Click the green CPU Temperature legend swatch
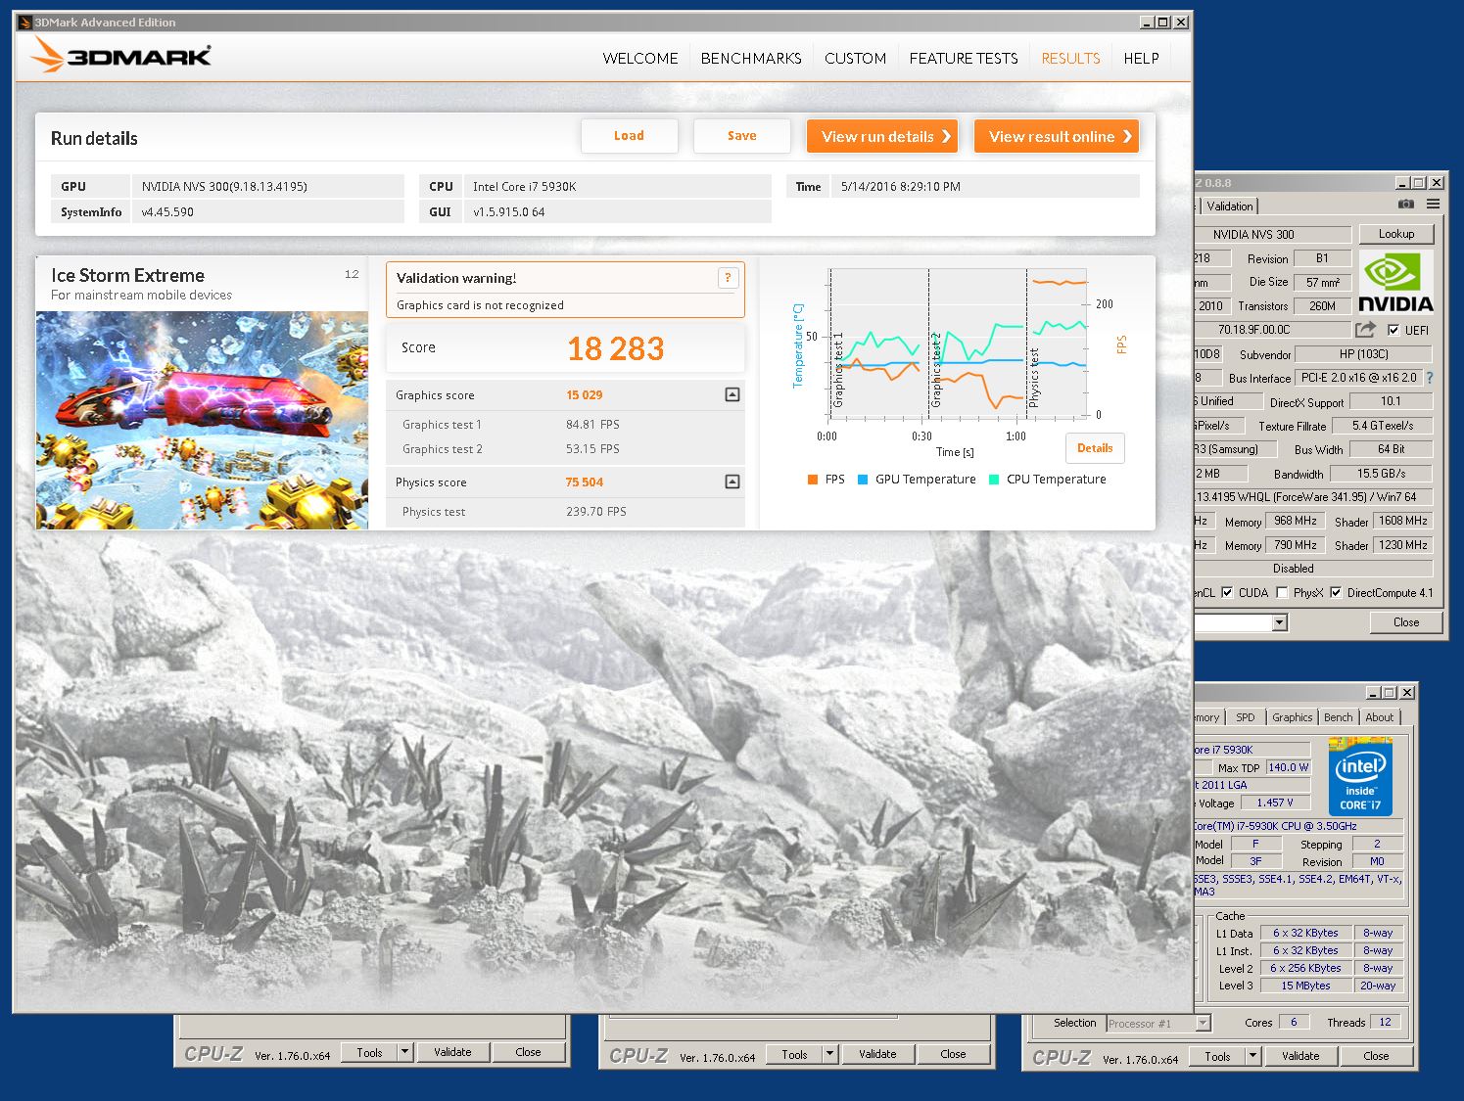This screenshot has height=1101, width=1464. [994, 480]
